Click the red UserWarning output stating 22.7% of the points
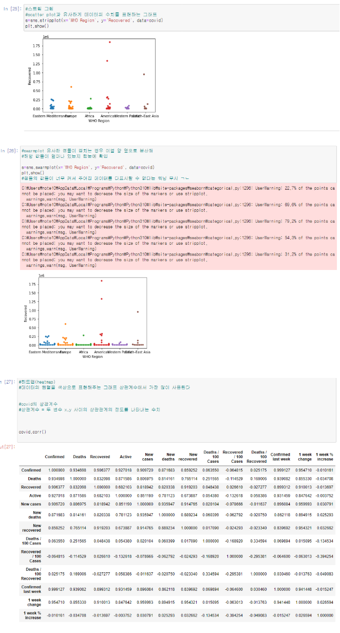340x633 pixels. coord(179,192)
